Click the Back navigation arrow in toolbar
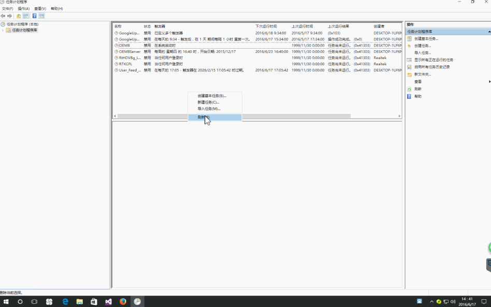Viewport: 491px width, 307px height. 3,16
